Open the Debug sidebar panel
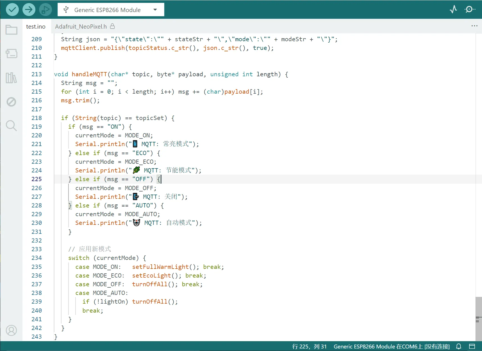This screenshot has height=351, width=482. pos(12,102)
